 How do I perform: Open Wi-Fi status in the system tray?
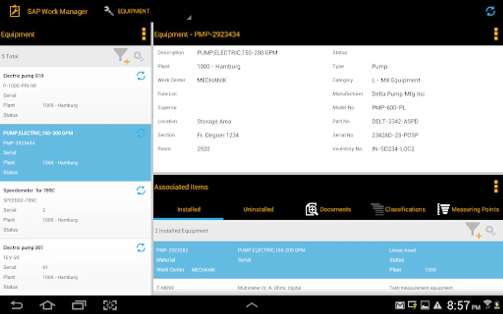pos(487,305)
